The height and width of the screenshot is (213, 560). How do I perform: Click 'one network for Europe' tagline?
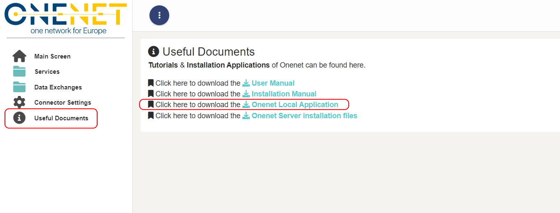pos(68,31)
